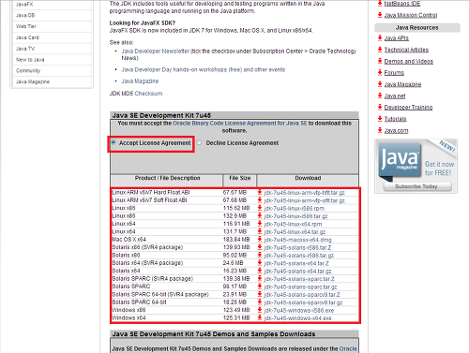Screen dimensions: 469x353
Task: Click red arrow icon beside Java APIs
Action: point(380,37)
